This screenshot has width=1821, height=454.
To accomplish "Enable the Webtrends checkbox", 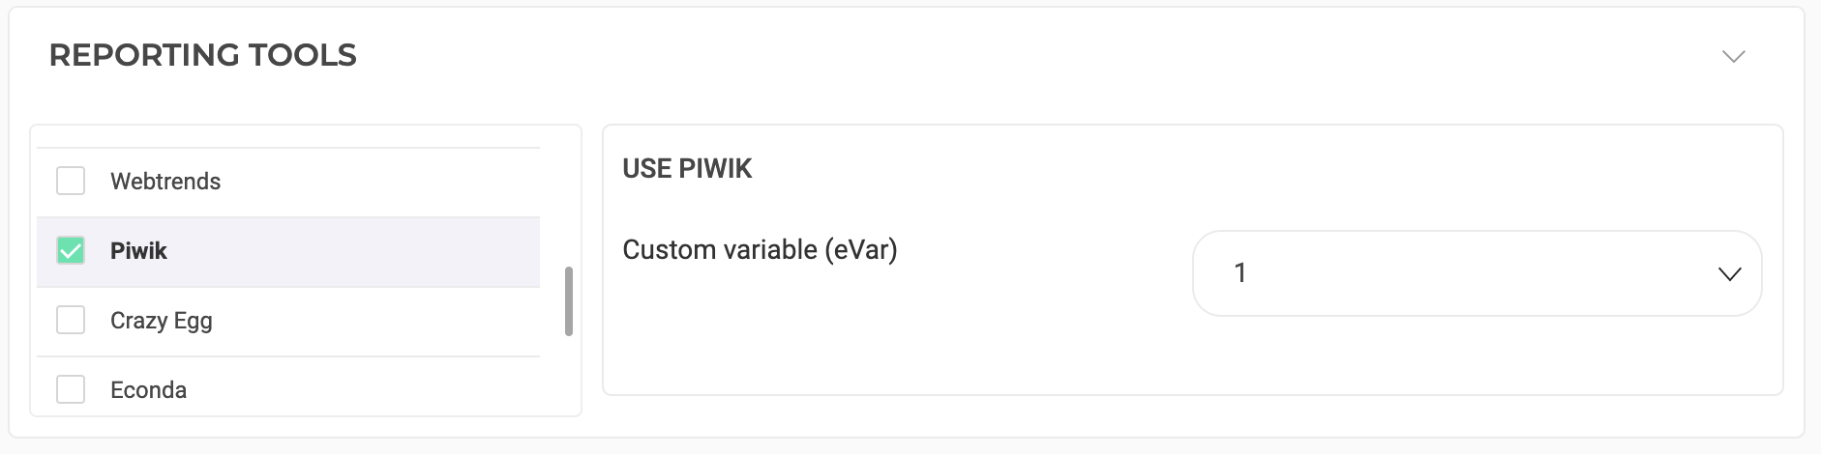I will 71,181.
